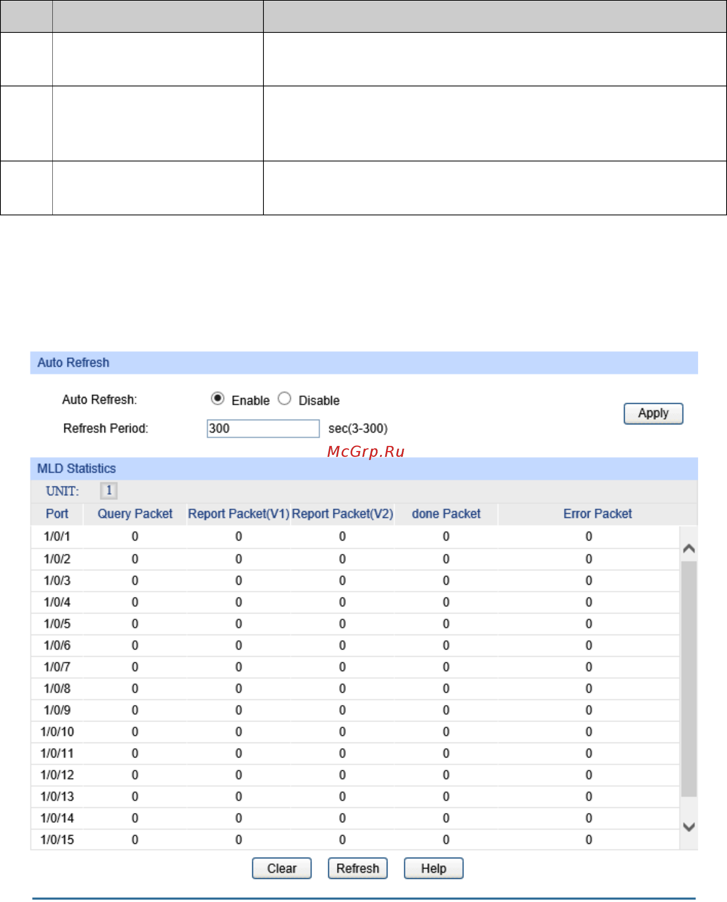This screenshot has width=727, height=902.
Task: Click done Packet value for port 1/0/8
Action: (446, 689)
